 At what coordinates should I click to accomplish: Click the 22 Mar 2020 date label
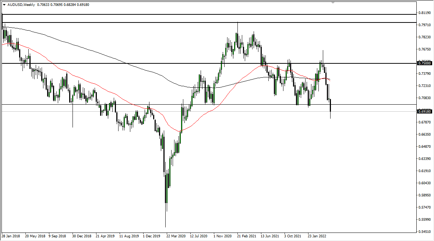point(176,236)
